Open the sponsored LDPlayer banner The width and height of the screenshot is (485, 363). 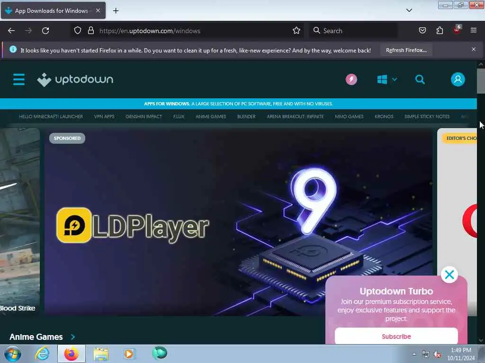coord(238,222)
